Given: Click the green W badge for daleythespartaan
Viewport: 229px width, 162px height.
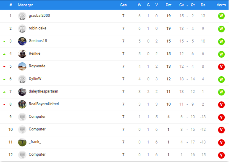Looking at the screenshot, I should click(221, 92).
